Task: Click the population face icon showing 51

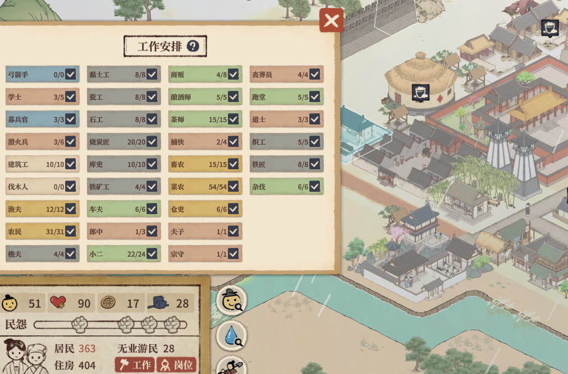Action: click(10, 303)
